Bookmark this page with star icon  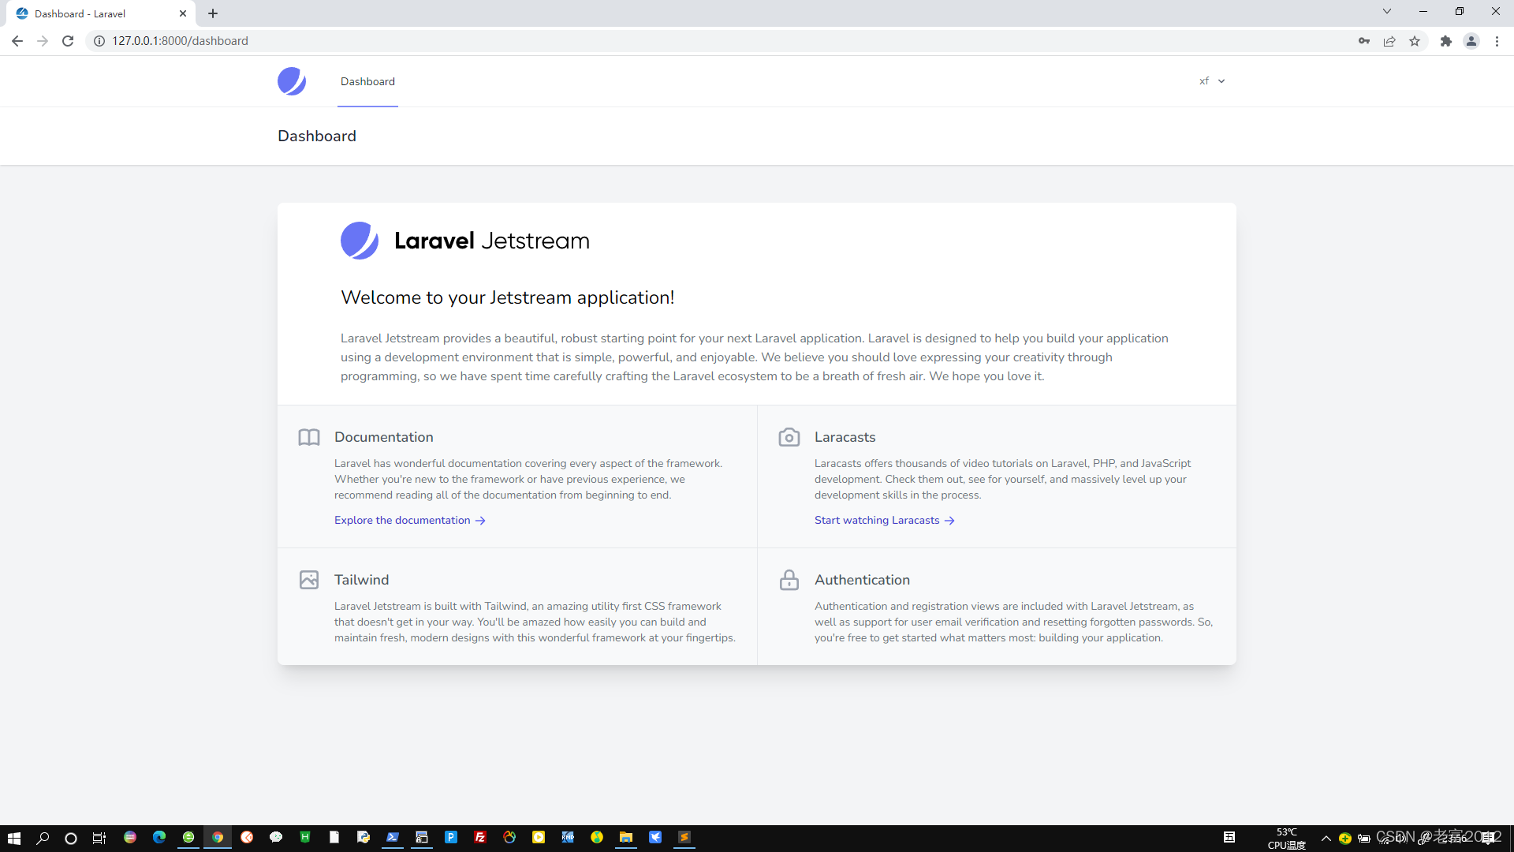1415,41
